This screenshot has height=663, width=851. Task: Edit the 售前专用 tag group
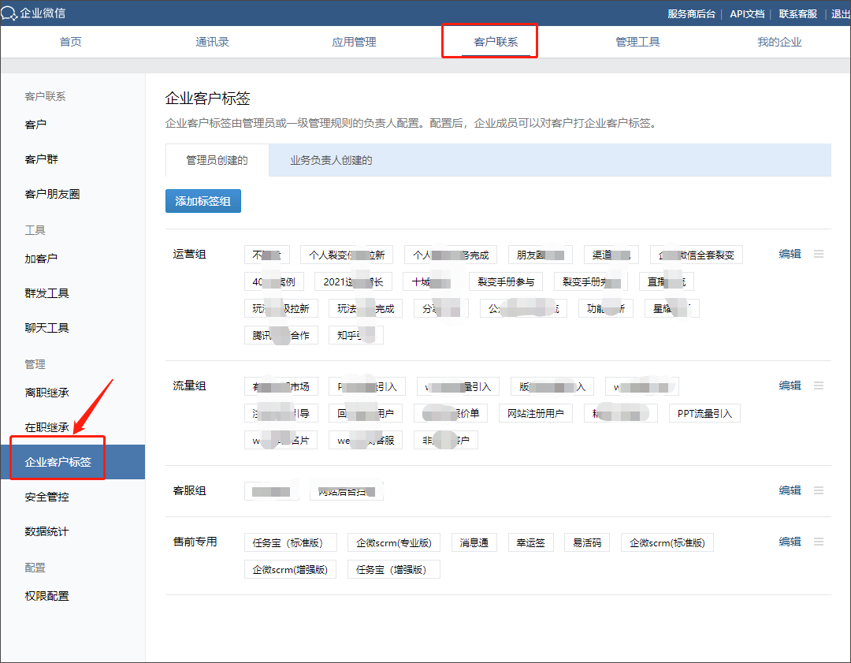point(790,542)
